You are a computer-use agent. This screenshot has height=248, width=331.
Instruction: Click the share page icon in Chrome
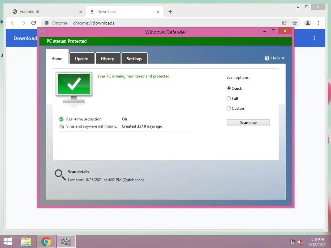coord(284,23)
